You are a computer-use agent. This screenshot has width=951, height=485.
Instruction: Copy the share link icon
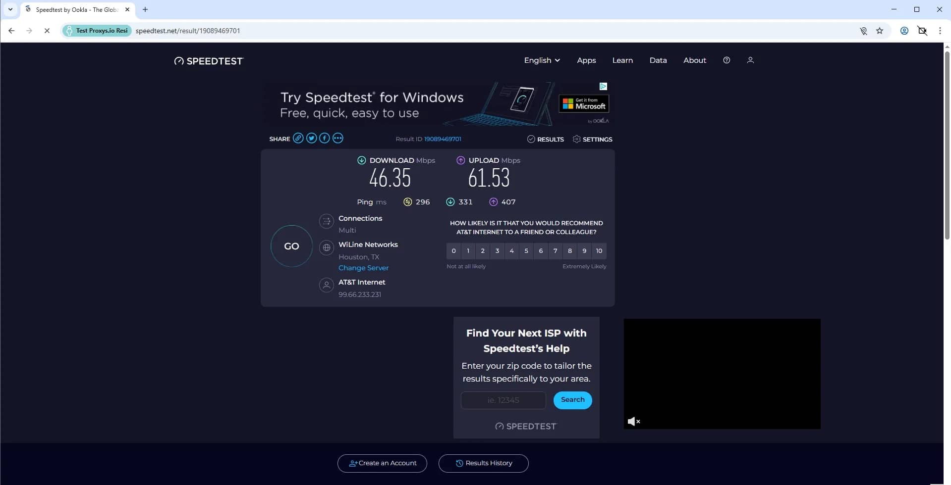(x=298, y=138)
